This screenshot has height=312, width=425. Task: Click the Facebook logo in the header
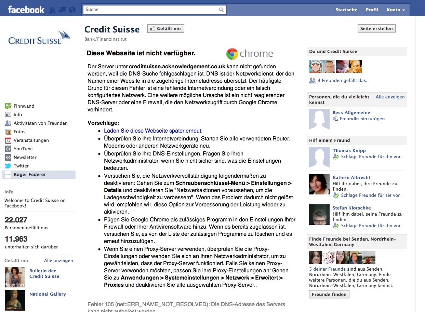point(26,10)
